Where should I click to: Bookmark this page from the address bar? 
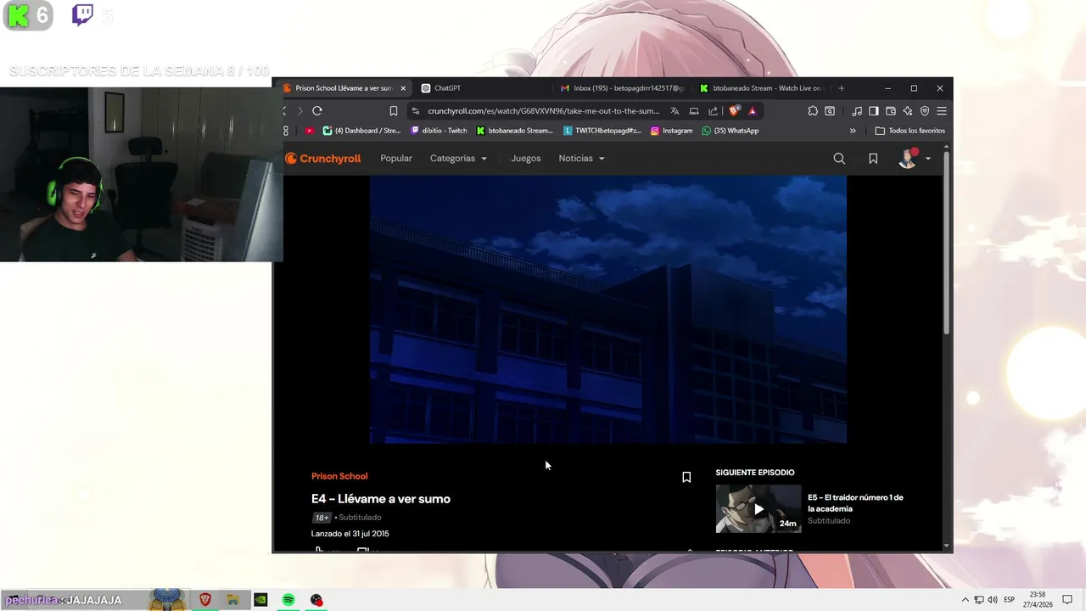394,110
